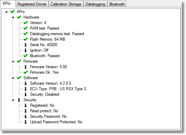This screenshot has width=186, height=135.
Task: Select the 'Read protect: No' row
Action: 44,111
